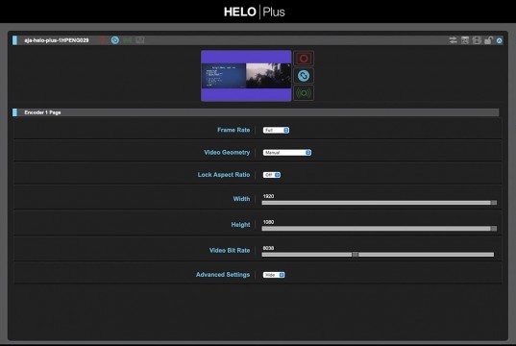Open the sliders settings icon at top right
The height and width of the screenshot is (346, 516).
(454, 40)
